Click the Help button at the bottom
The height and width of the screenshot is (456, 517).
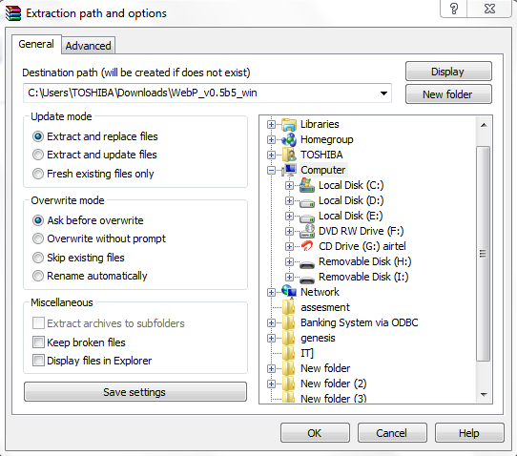point(469,433)
